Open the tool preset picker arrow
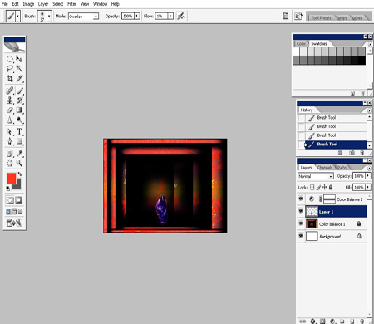This screenshot has width=374, height=324. (x=17, y=16)
